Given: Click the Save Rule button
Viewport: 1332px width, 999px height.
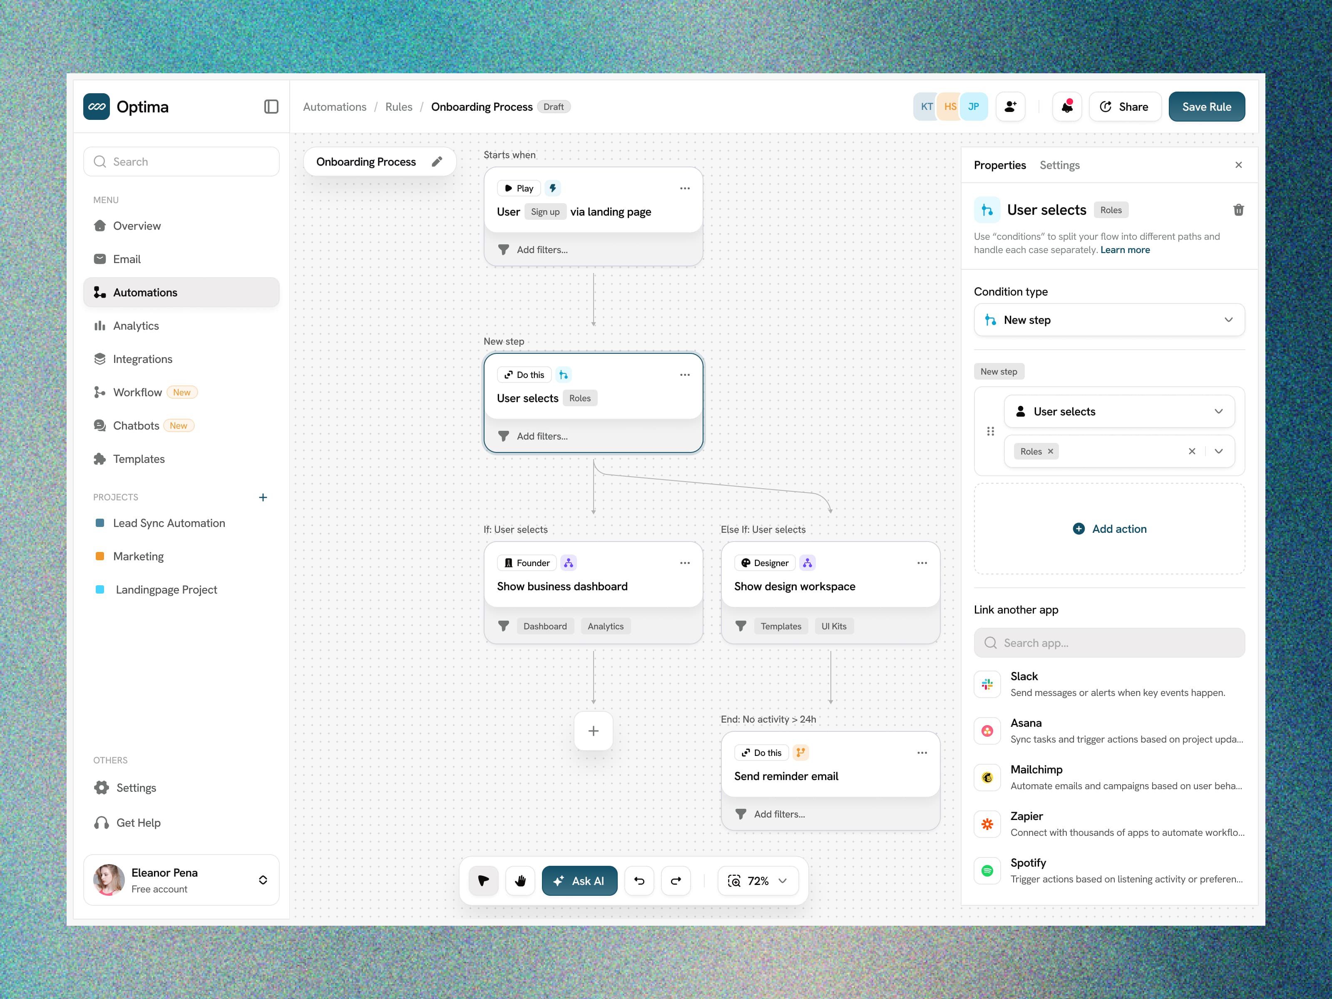Looking at the screenshot, I should 1206,107.
